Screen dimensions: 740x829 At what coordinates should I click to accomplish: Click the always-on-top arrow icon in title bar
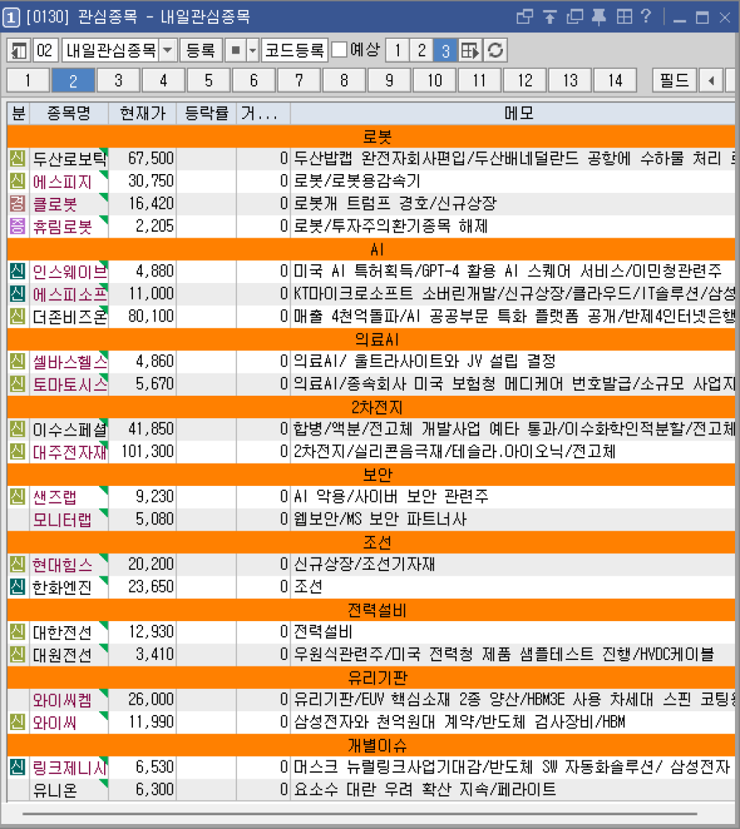click(x=549, y=17)
